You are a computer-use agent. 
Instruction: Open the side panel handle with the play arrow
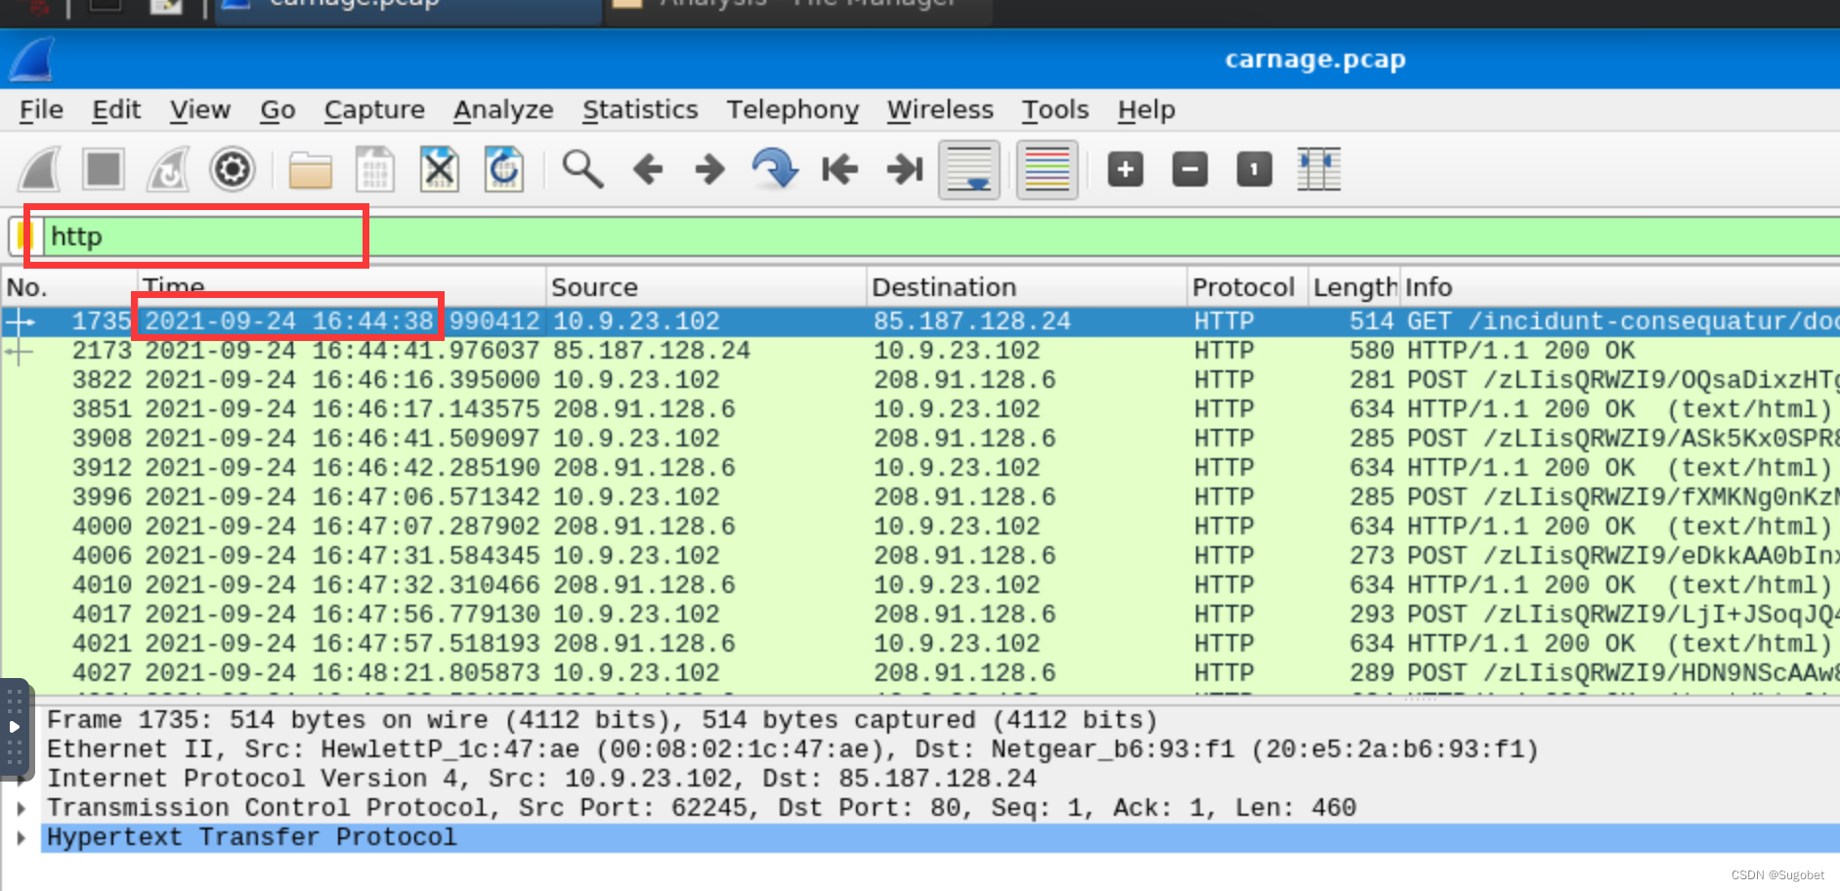[x=15, y=727]
